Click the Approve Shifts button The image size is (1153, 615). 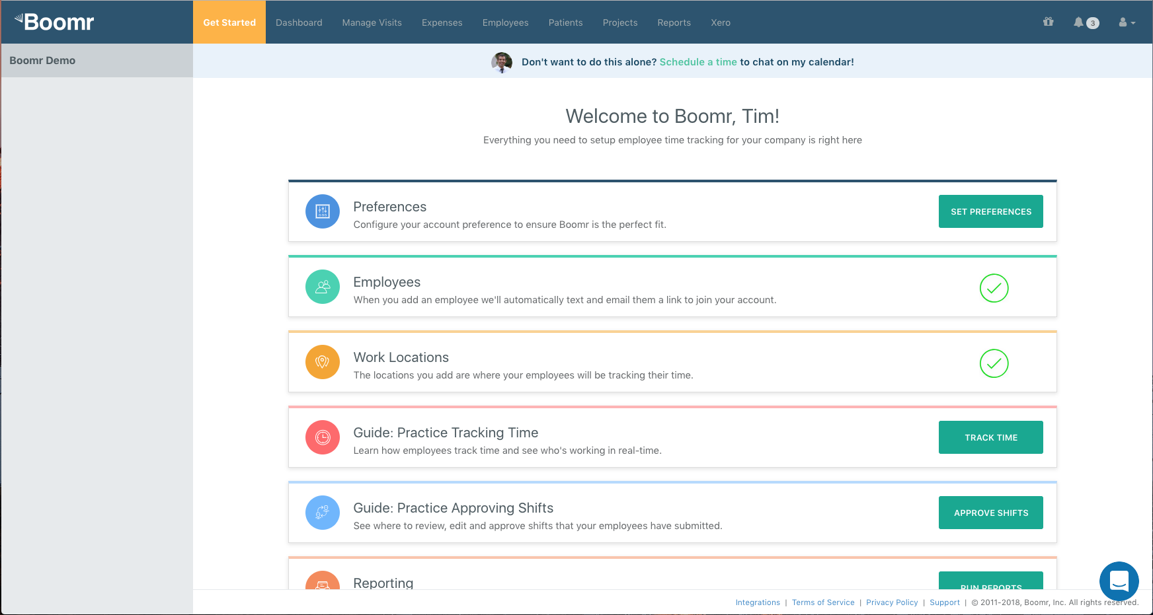point(991,513)
